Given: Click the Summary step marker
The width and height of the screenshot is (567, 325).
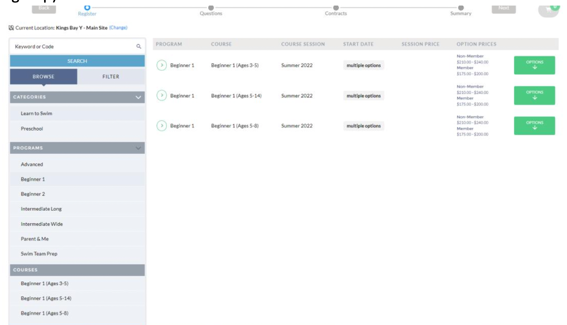Looking at the screenshot, I should [x=460, y=8].
